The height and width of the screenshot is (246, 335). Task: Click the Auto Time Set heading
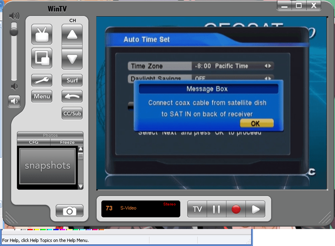[x=146, y=39]
